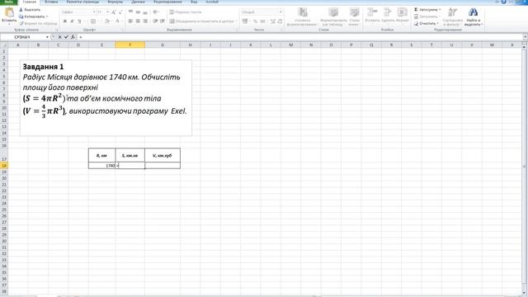Screen dimensions: 528x297
Task: Switch to the View (Вид) tab
Action: click(194, 2)
